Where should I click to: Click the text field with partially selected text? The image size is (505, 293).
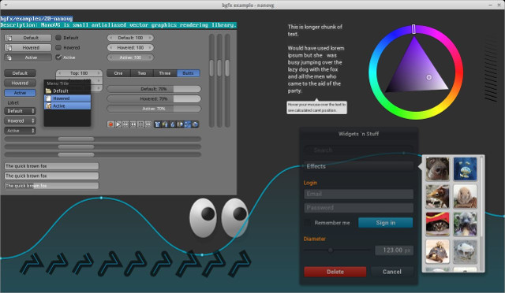[x=51, y=186]
